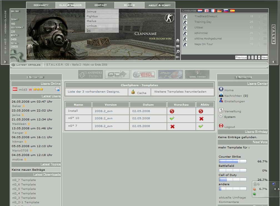The image size is (280, 206).
Task: Open the Sebel Design partner banner
Action: (197, 74)
